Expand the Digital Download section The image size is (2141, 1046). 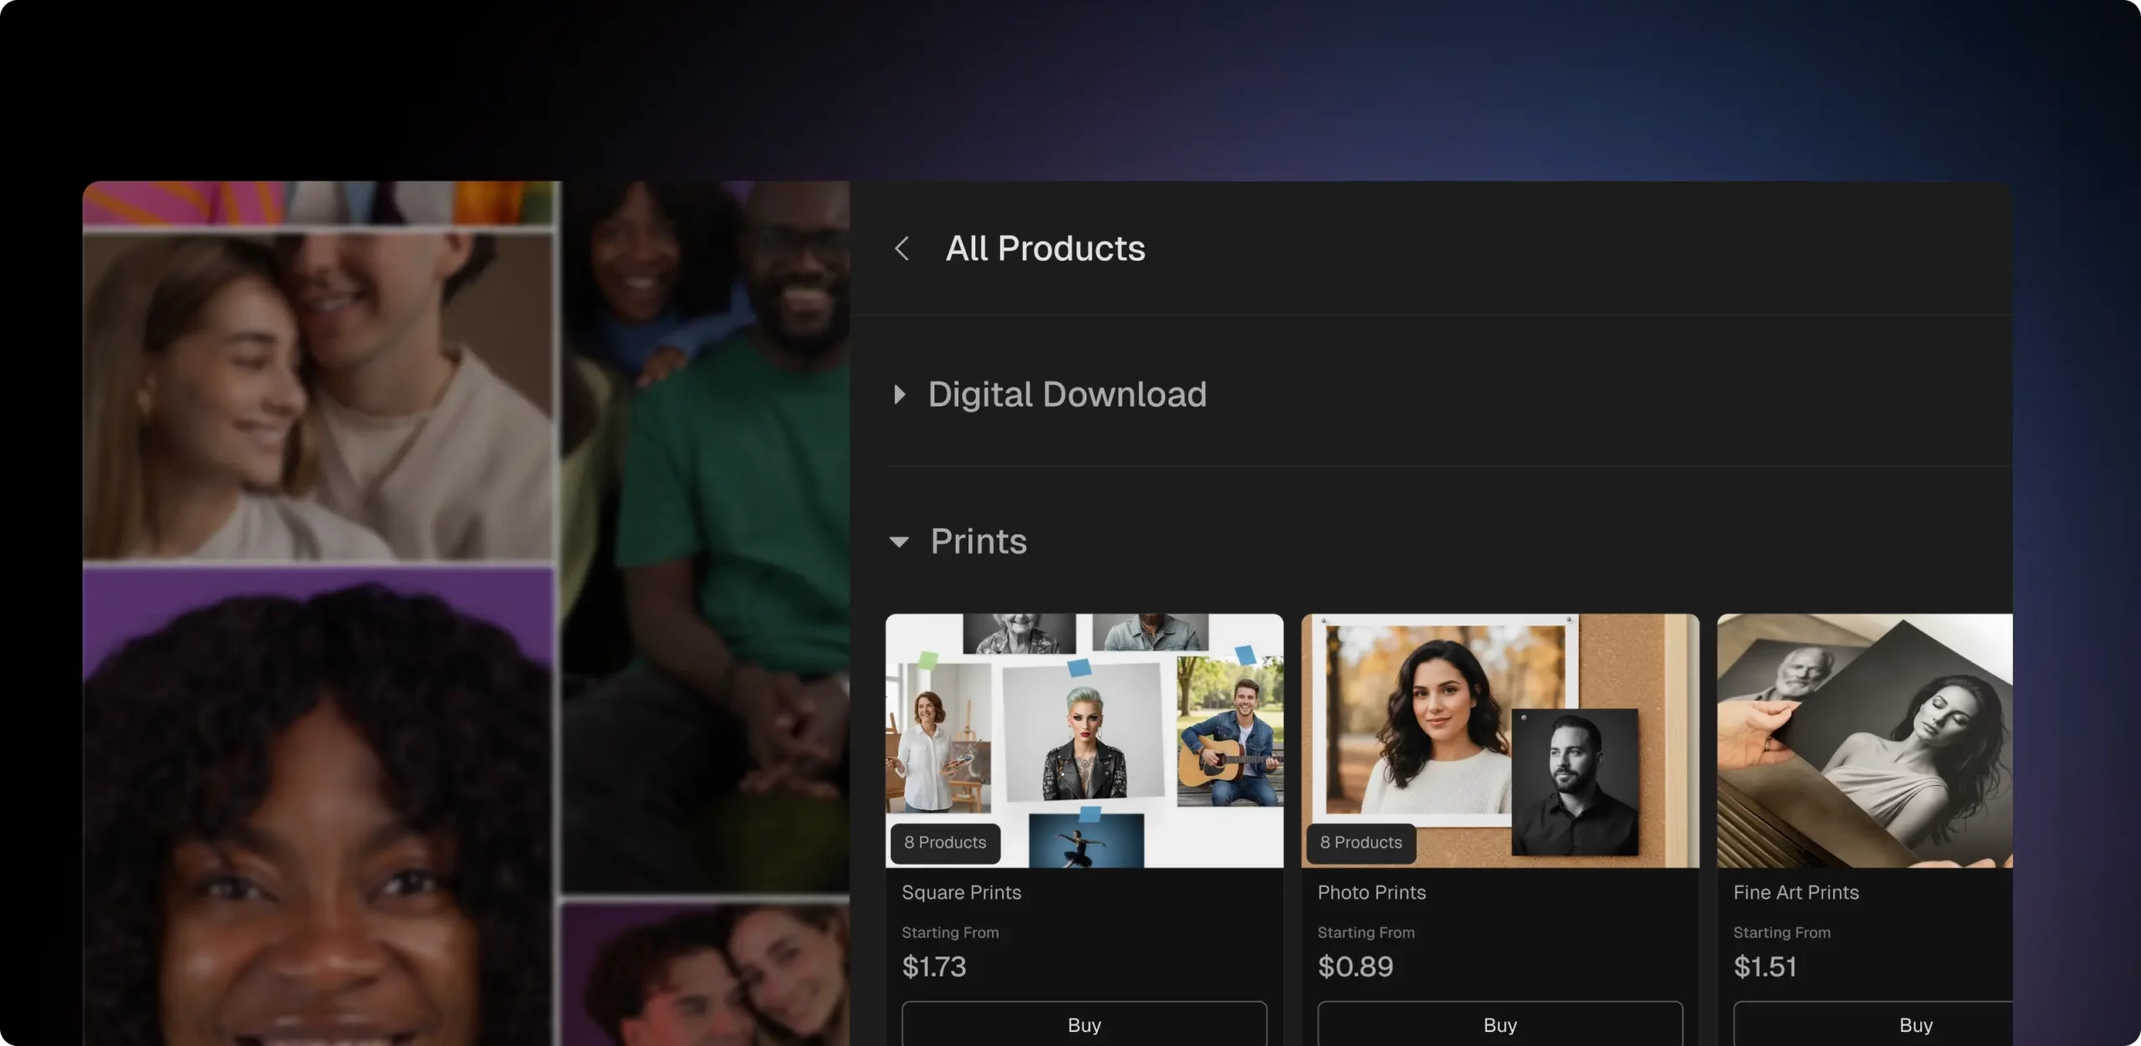900,395
